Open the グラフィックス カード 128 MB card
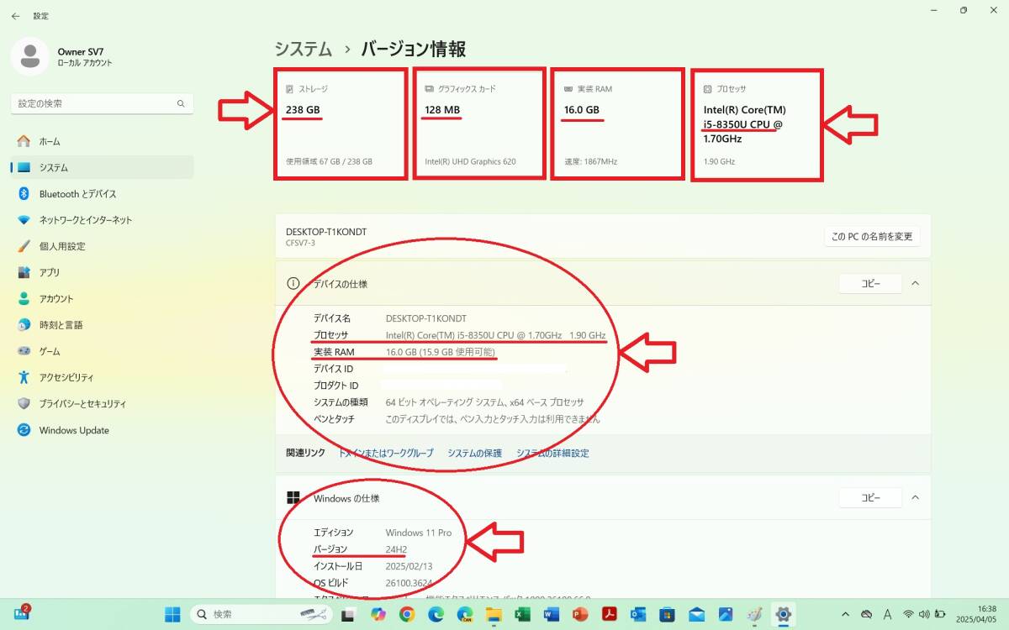Image resolution: width=1009 pixels, height=630 pixels. (479, 123)
